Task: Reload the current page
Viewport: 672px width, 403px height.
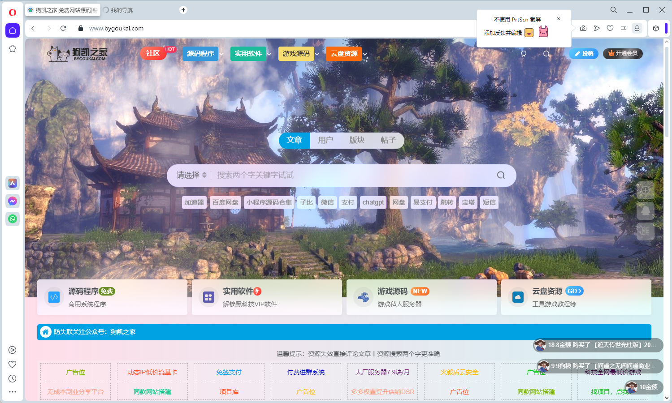Action: point(63,28)
